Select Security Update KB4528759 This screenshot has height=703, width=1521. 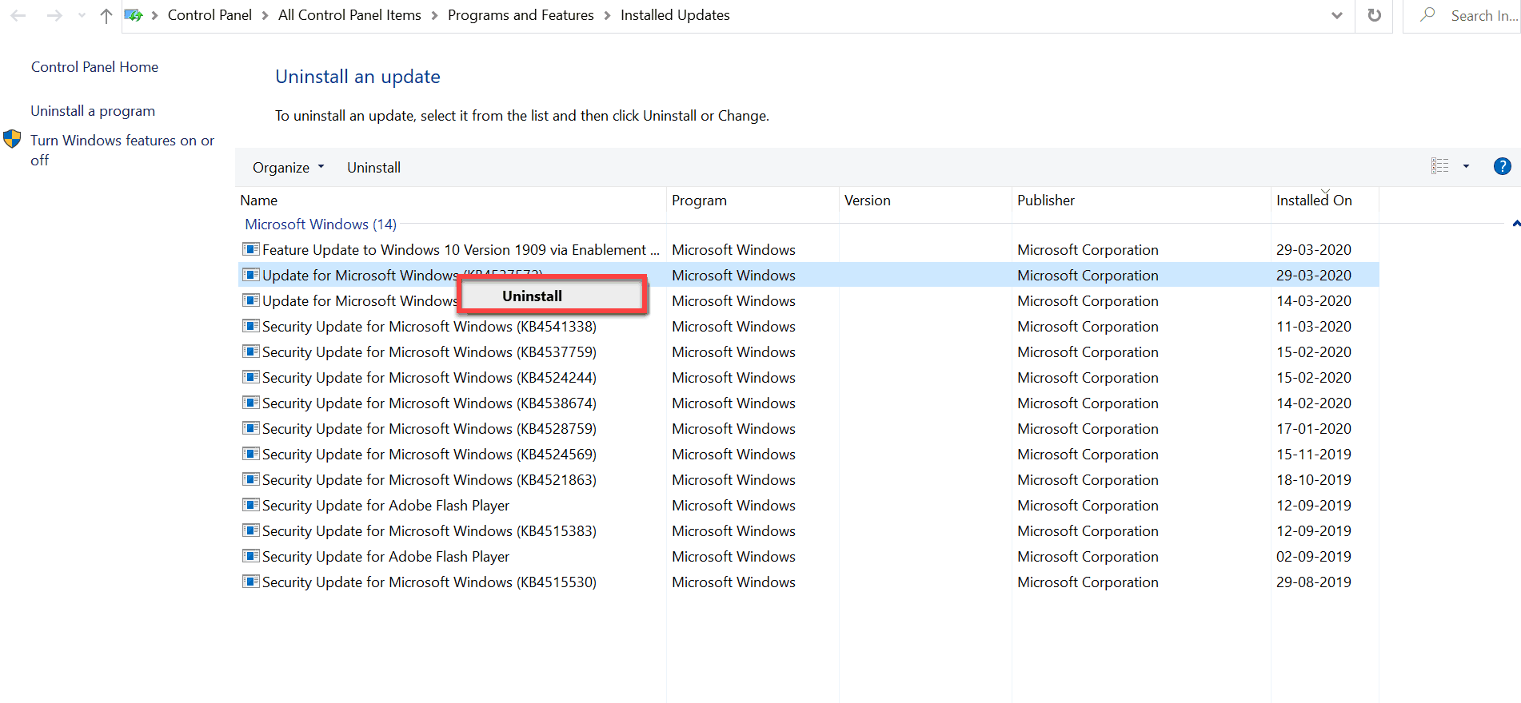(429, 429)
